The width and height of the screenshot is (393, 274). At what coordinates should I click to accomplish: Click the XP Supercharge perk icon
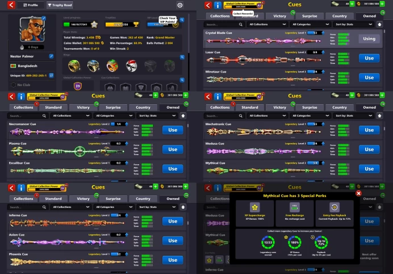254,207
